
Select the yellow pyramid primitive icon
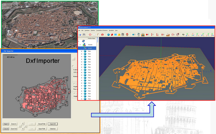[119, 35]
